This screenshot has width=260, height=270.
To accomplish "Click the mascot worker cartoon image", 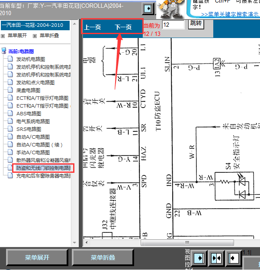I will click(x=171, y=9).
